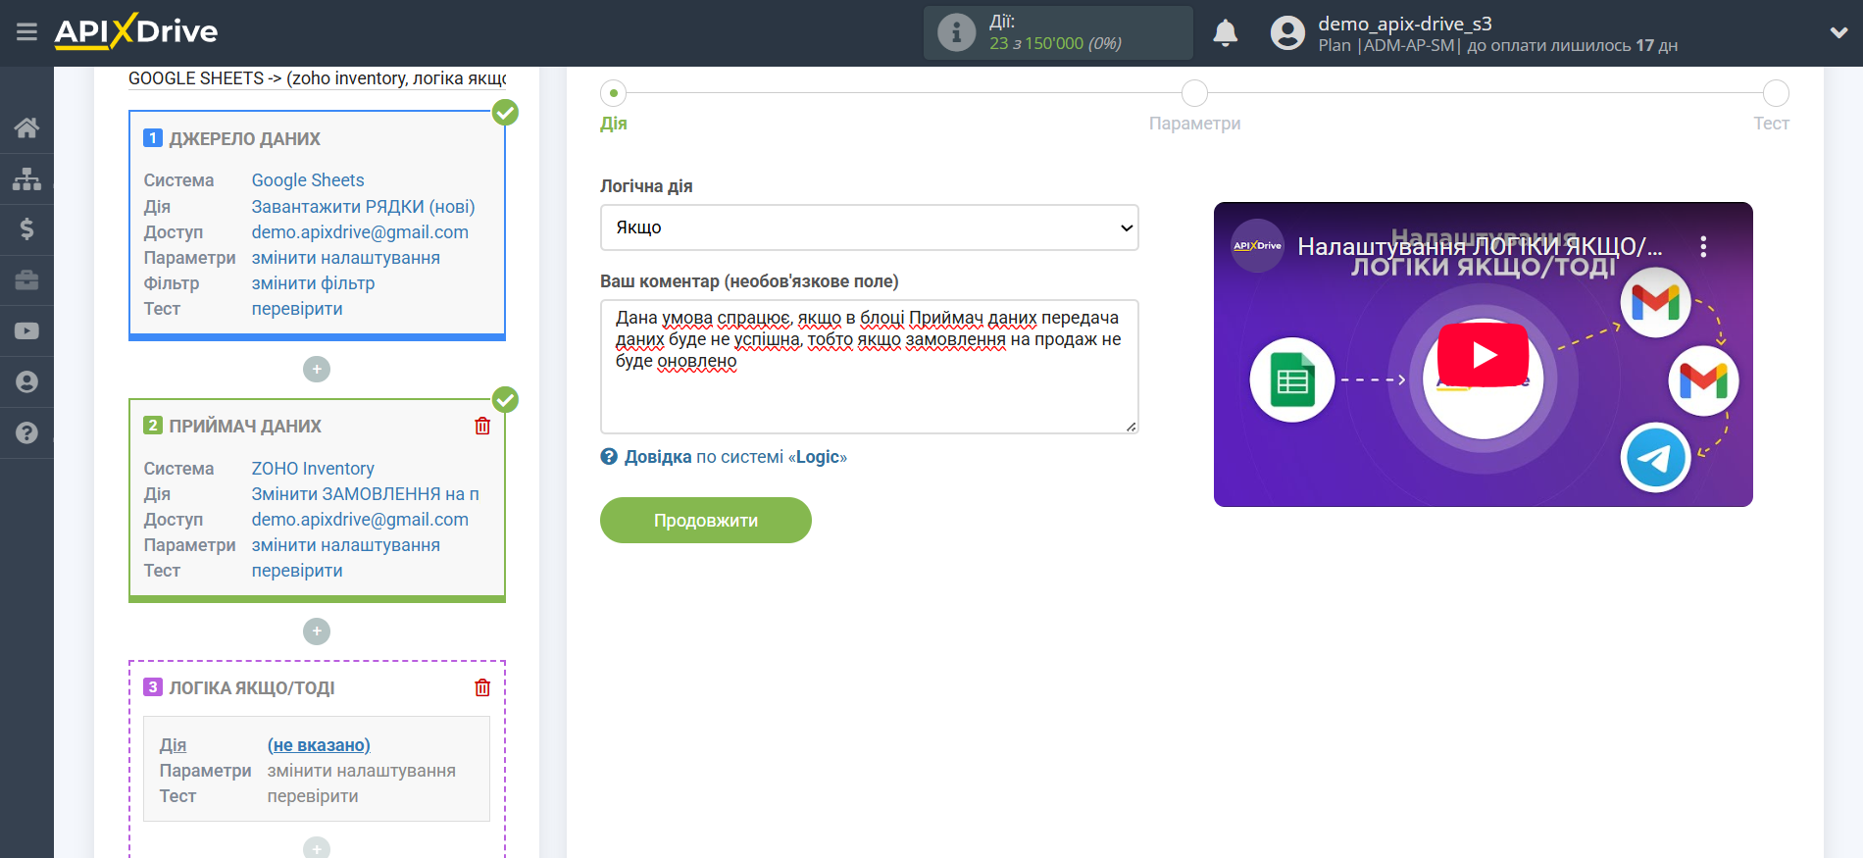This screenshot has height=858, width=1863.
Task: Add block after Приймач даних
Action: pyautogui.click(x=316, y=631)
